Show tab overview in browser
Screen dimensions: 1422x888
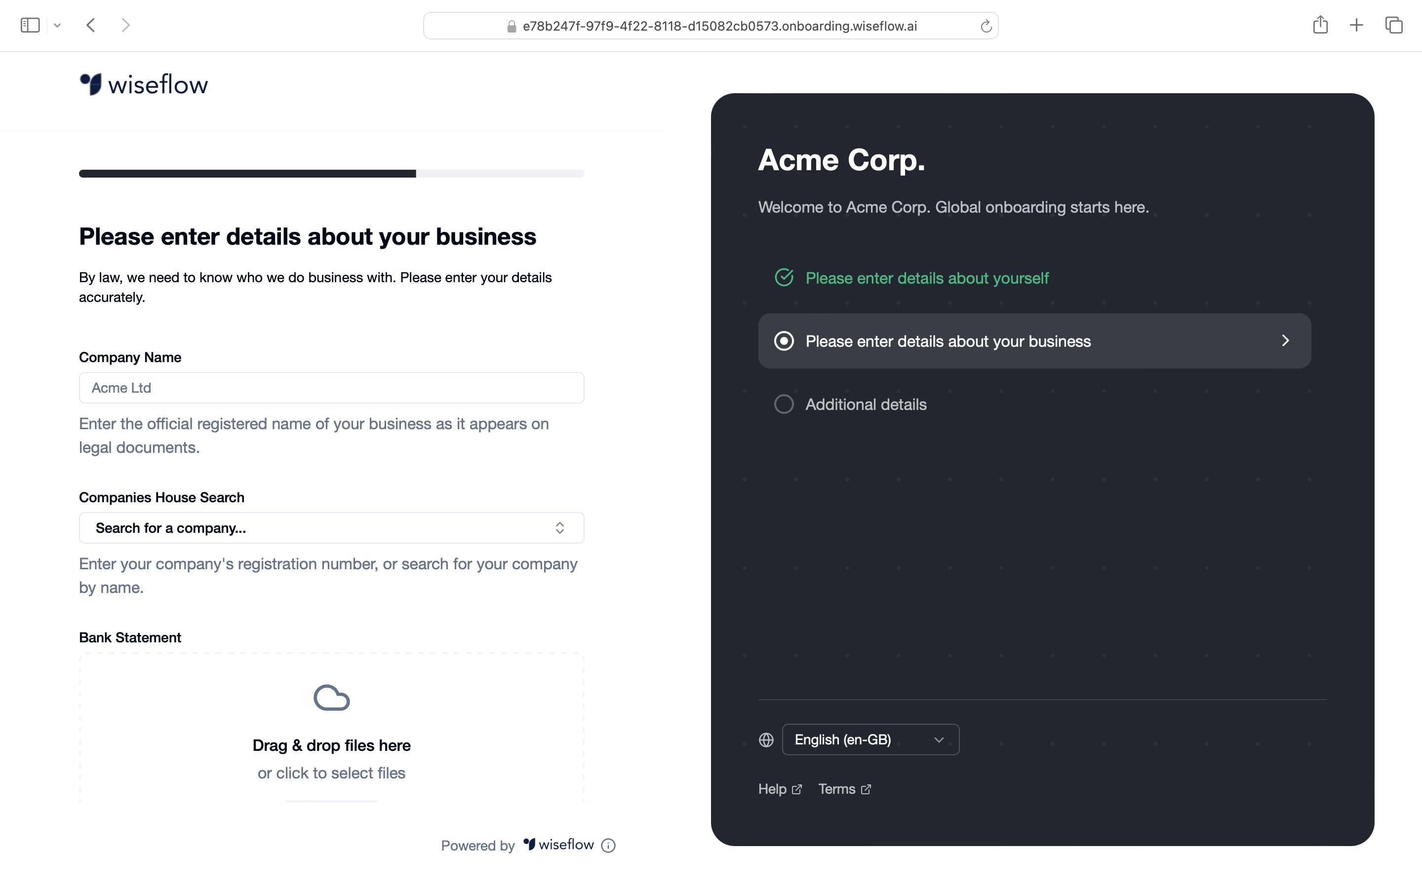click(1393, 25)
